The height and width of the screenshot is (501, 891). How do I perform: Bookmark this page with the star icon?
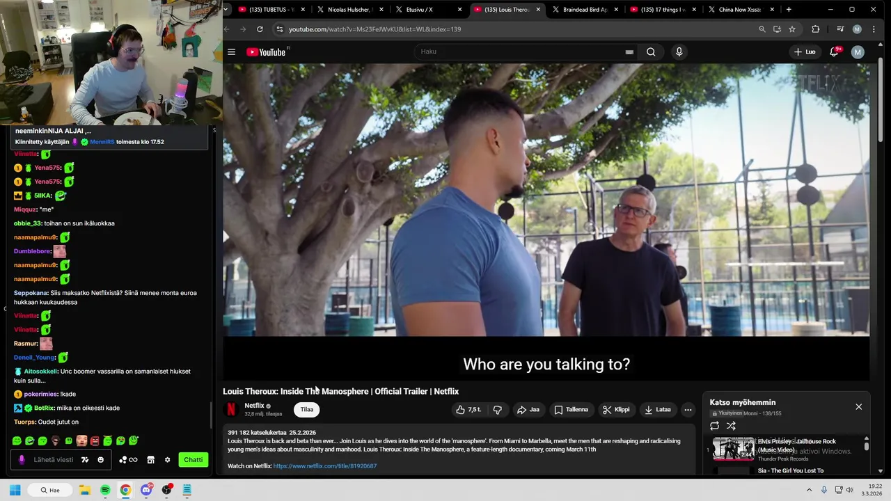tap(792, 29)
